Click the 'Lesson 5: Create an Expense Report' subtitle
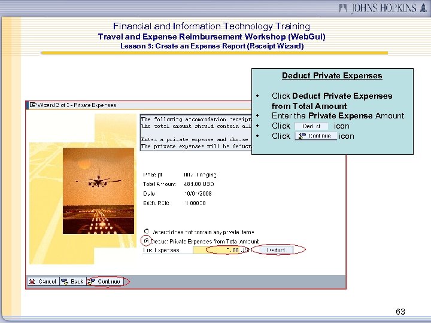 (x=212, y=46)
